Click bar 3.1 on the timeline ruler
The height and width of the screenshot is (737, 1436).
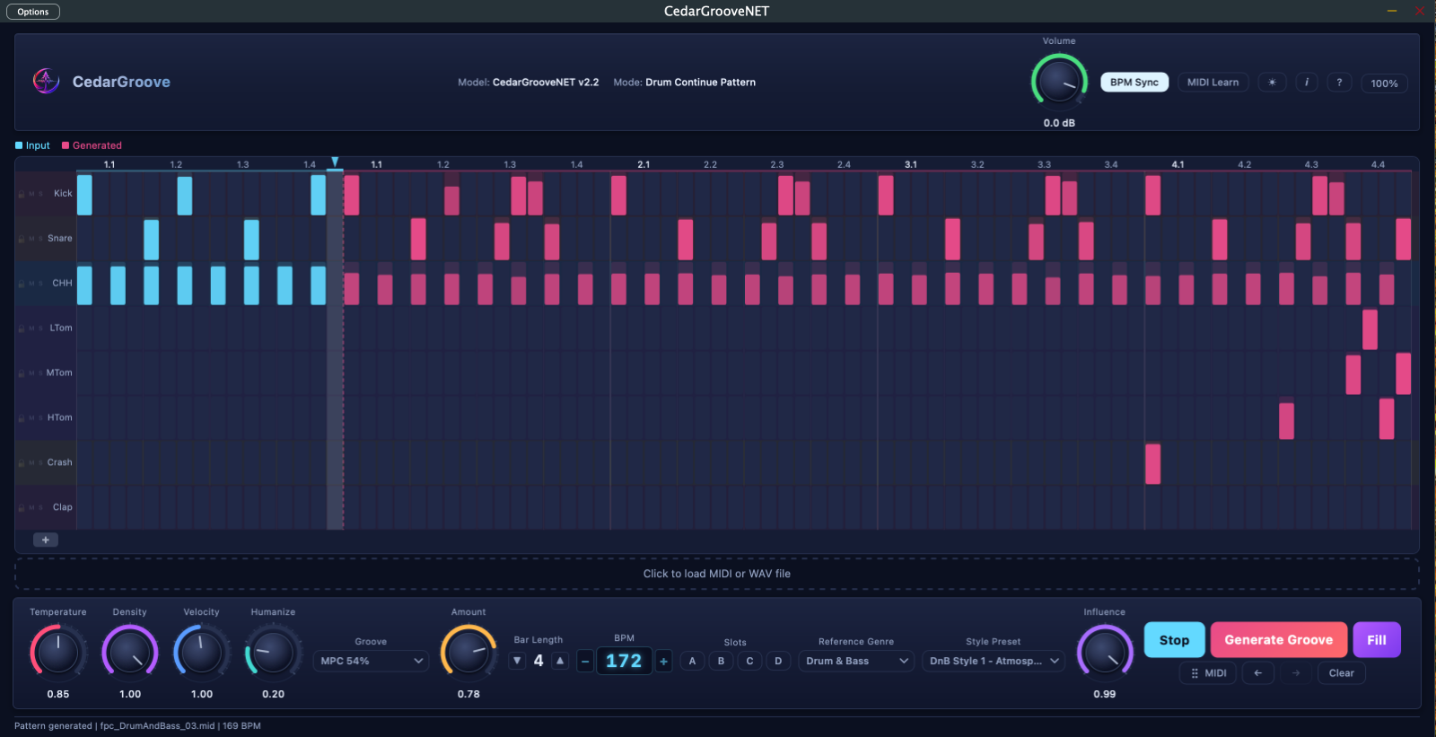point(911,165)
